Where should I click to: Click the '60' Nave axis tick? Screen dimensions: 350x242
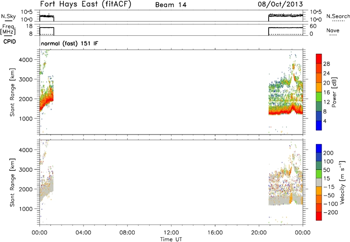(313, 26)
